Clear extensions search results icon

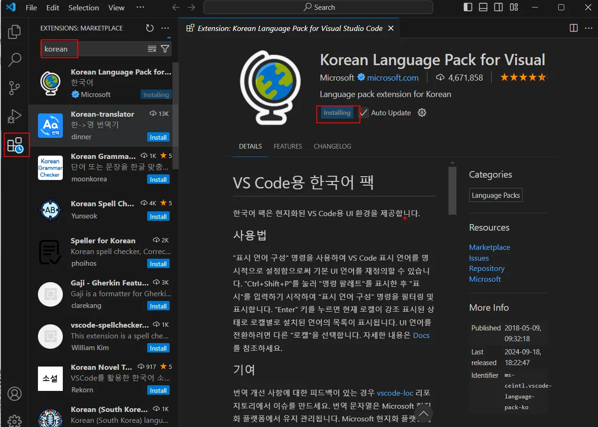152,49
